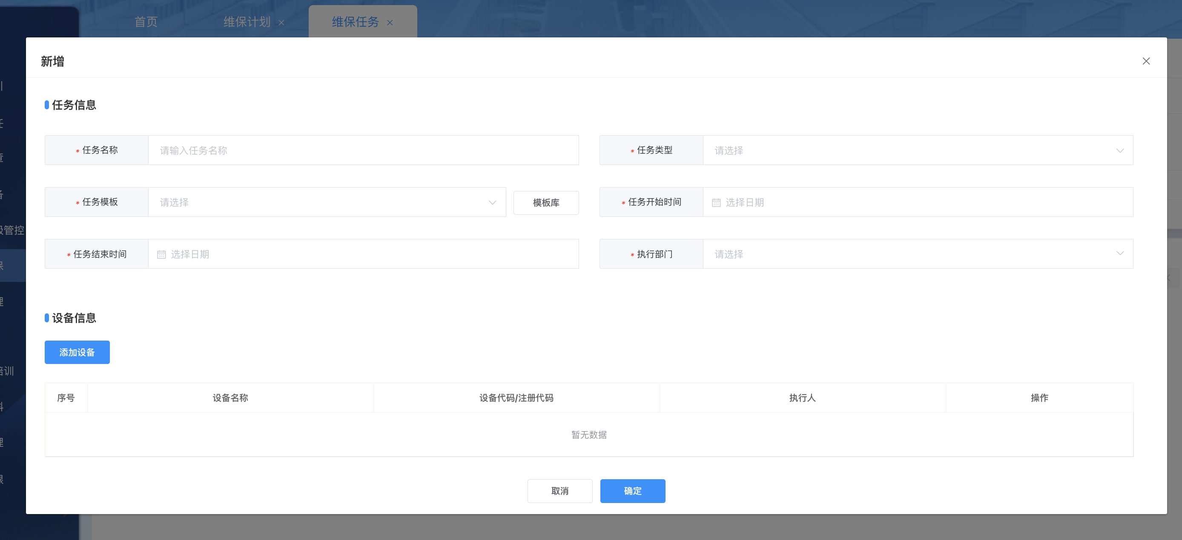Close the 新增 dialog with X icon
This screenshot has height=540, width=1182.
(x=1146, y=61)
